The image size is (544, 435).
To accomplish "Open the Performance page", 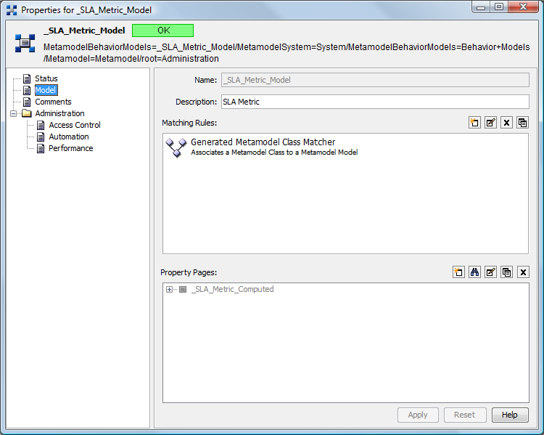I will coord(71,148).
